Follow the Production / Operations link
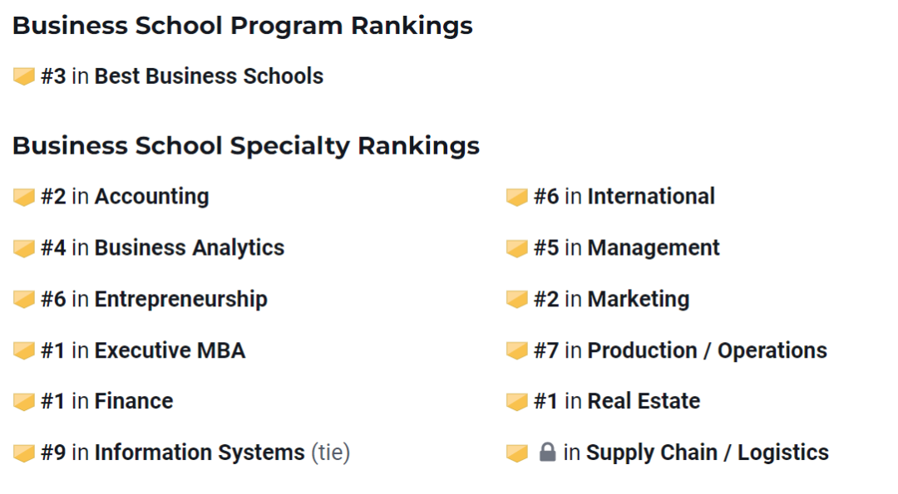 coord(708,350)
